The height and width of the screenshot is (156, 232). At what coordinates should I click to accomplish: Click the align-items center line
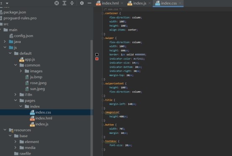[124, 30]
